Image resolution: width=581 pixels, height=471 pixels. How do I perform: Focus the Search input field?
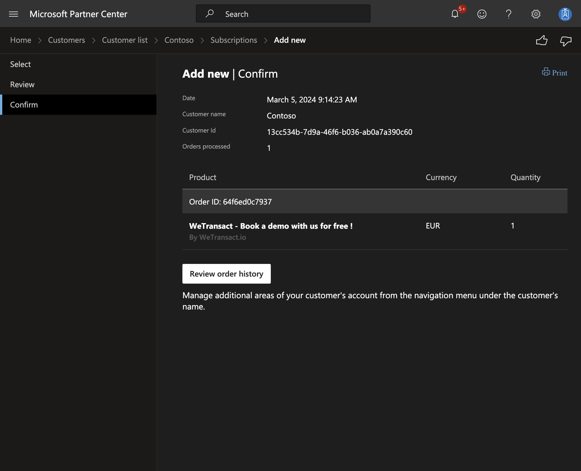[283, 14]
